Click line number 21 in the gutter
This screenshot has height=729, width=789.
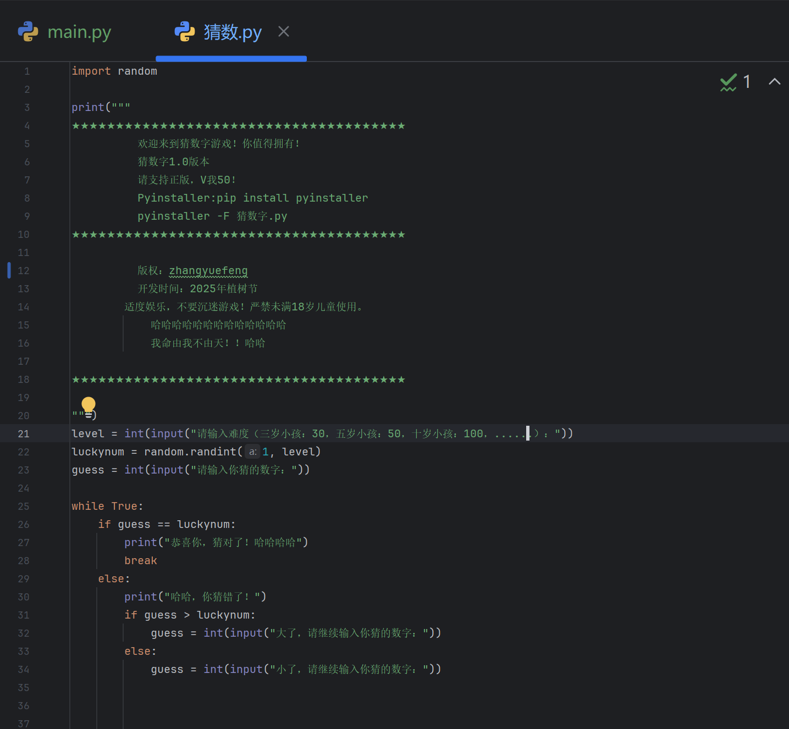24,433
